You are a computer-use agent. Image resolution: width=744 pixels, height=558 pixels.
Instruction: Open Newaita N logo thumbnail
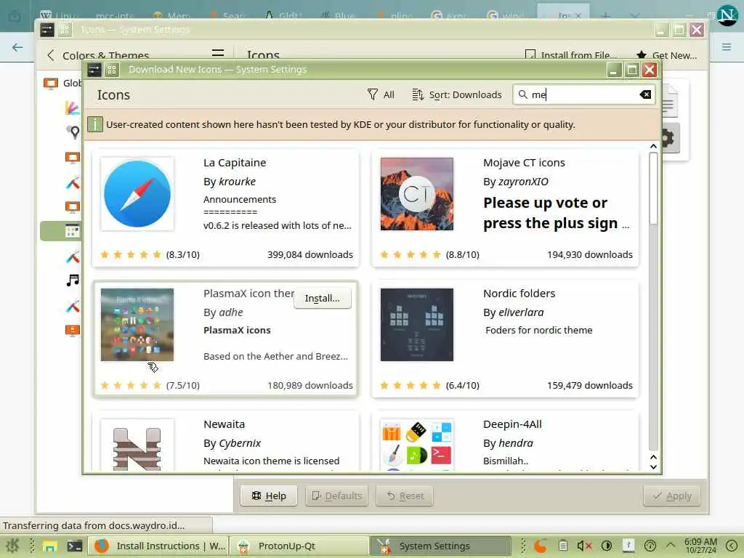(137, 446)
